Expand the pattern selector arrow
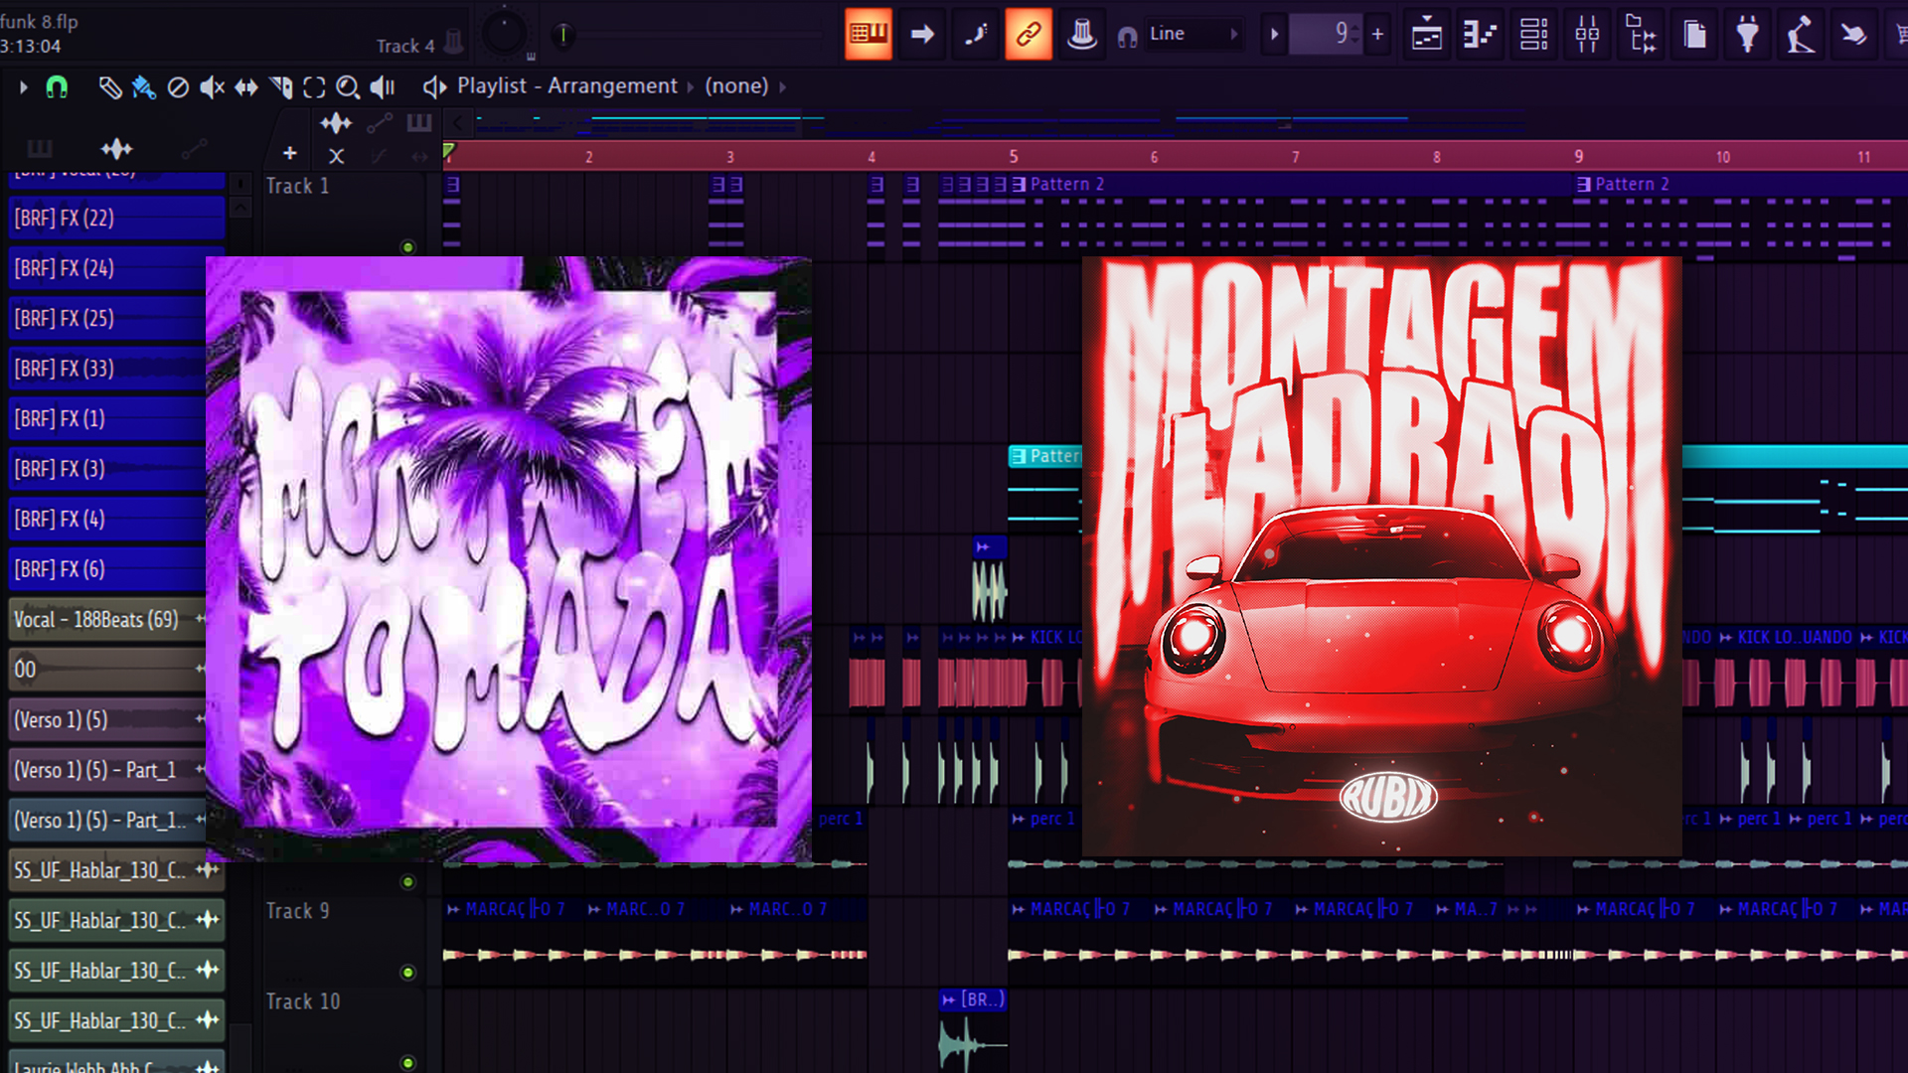 point(1274,35)
